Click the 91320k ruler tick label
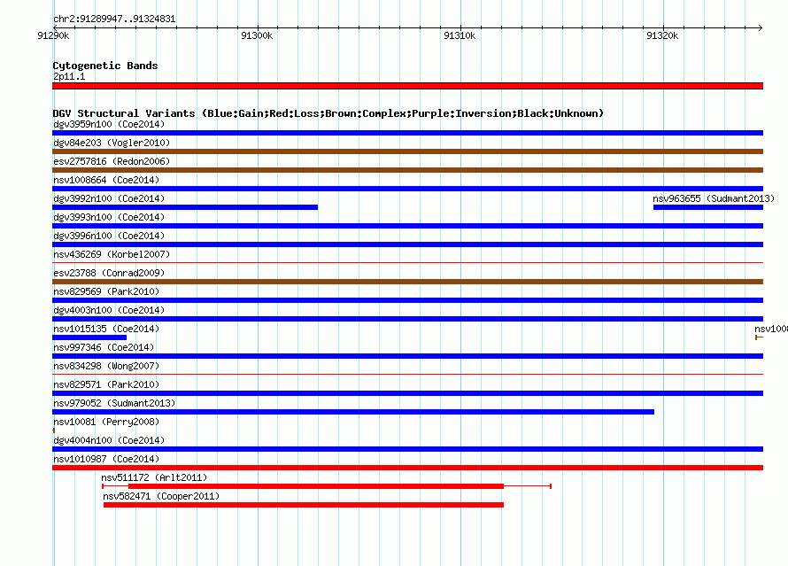 662,35
